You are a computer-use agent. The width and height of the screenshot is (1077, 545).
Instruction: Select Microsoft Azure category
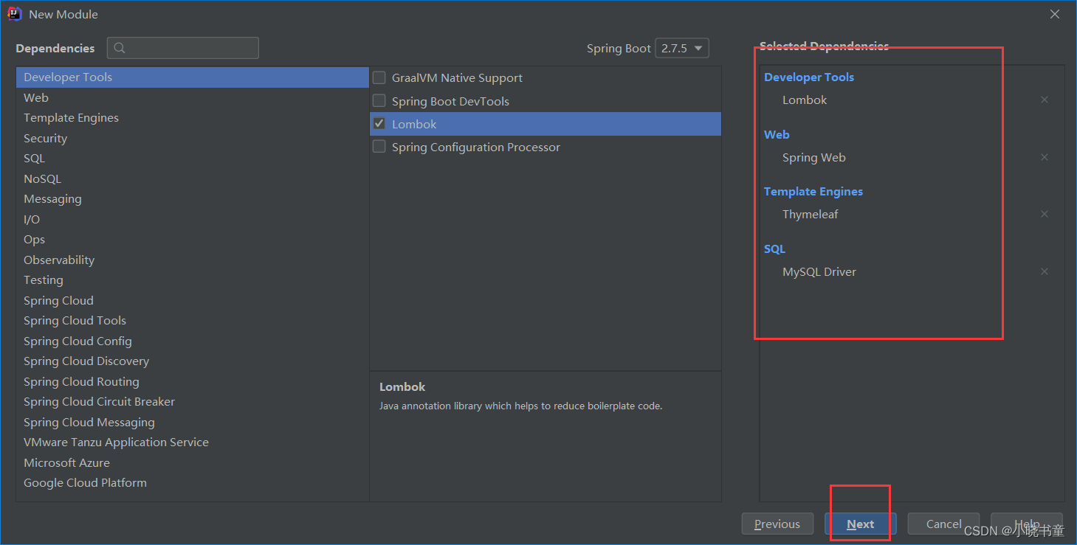(193, 462)
